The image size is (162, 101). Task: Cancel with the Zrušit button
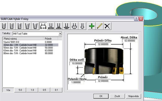pos(117,96)
